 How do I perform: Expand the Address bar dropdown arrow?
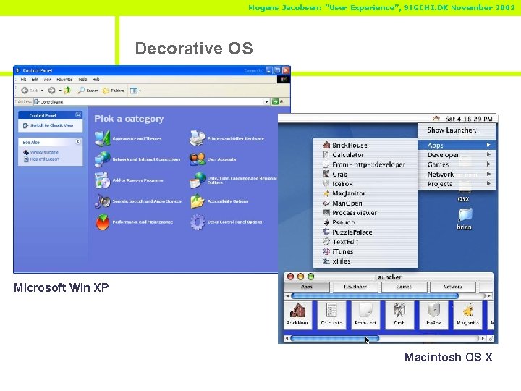pos(266,102)
